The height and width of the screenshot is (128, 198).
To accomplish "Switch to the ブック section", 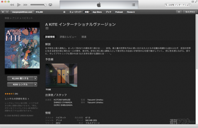I will [108, 12].
